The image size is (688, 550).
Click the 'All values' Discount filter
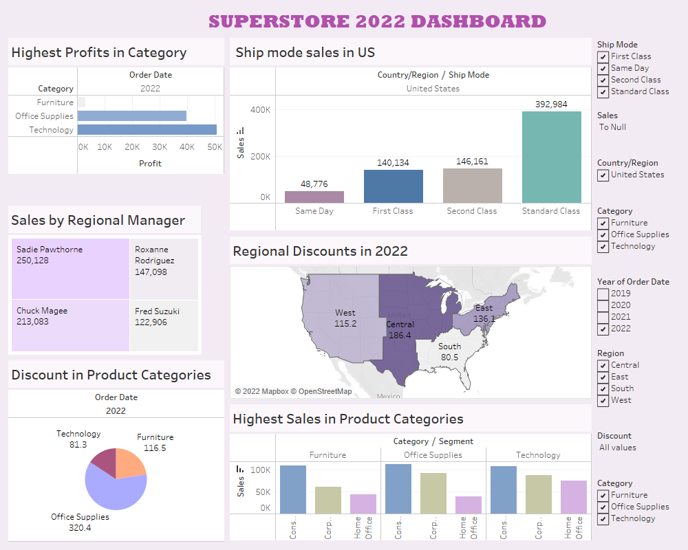pos(618,448)
